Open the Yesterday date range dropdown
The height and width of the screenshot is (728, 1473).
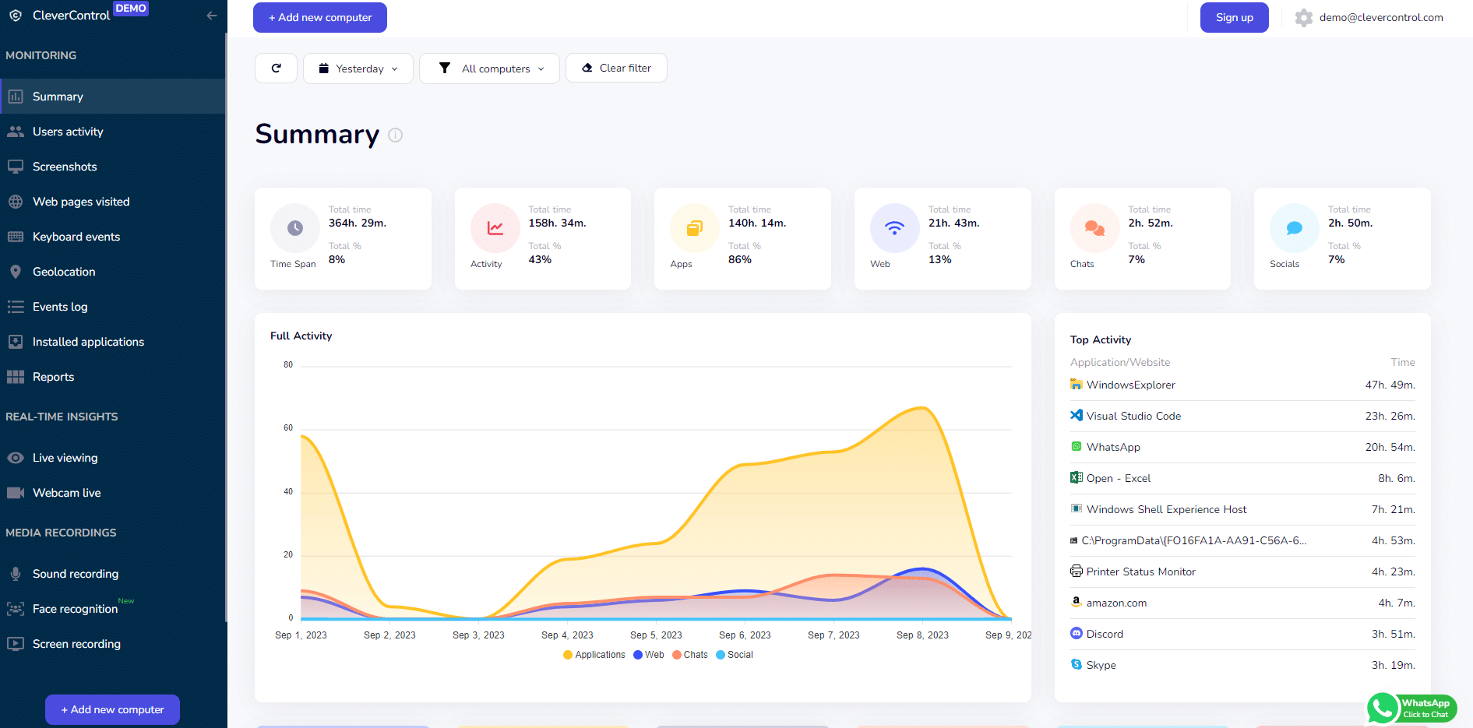[x=358, y=69]
